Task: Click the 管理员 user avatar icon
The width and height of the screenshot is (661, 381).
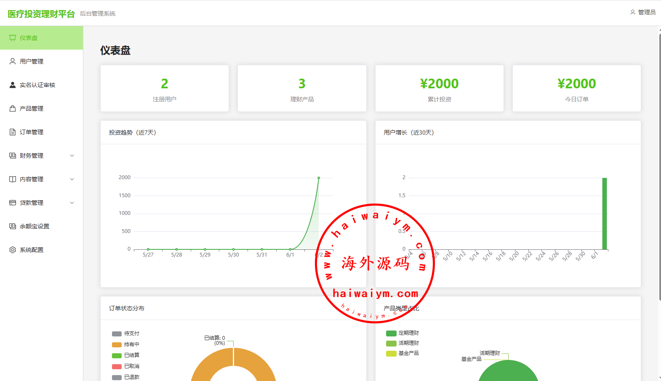Action: click(x=632, y=12)
